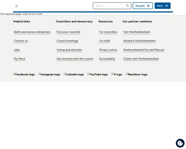
Task: Click the site logo in header
Action: (x=17, y=6)
